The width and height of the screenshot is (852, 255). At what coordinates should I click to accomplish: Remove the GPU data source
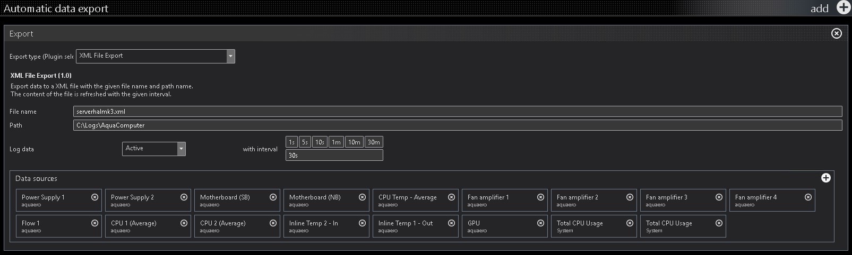540,223
